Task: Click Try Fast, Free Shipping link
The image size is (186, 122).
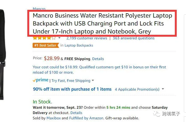Action: click(x=71, y=81)
